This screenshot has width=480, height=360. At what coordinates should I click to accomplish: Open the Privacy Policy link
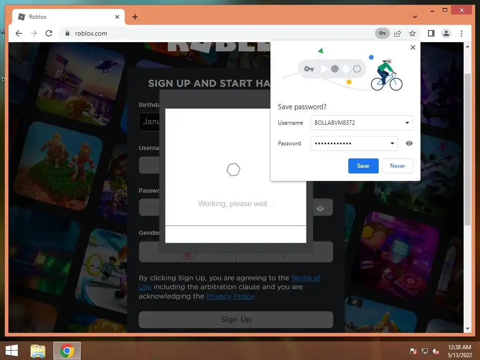point(230,296)
